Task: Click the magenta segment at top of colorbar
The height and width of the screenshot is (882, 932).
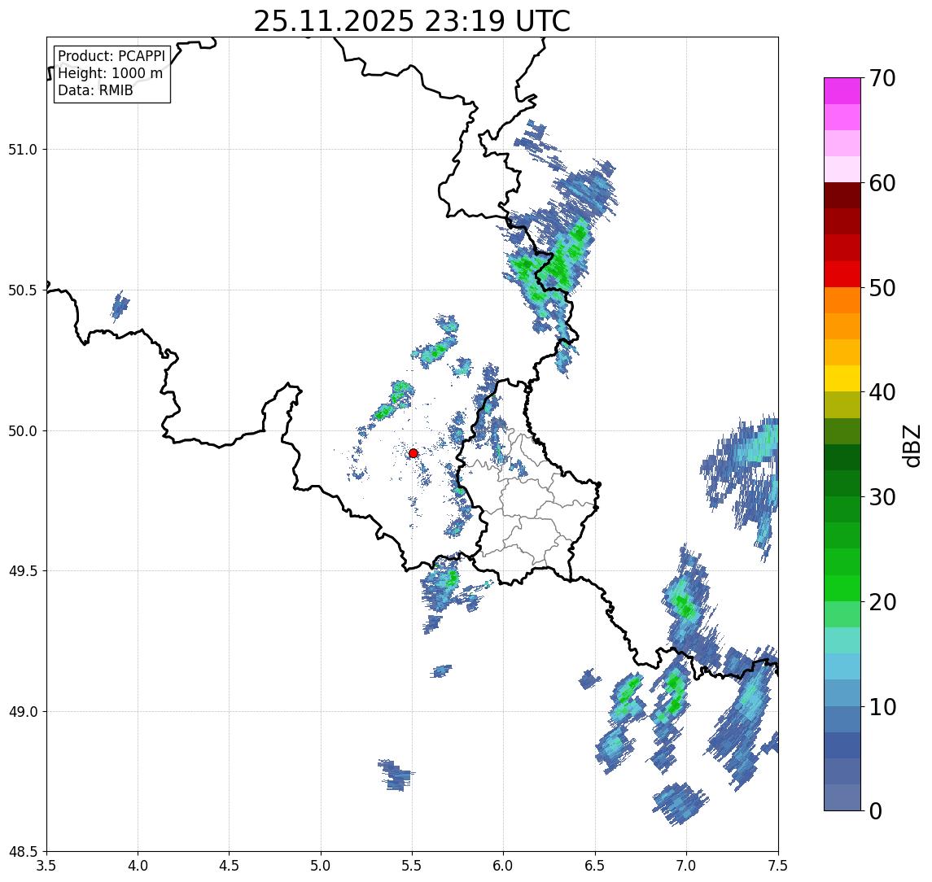Action: point(842,91)
